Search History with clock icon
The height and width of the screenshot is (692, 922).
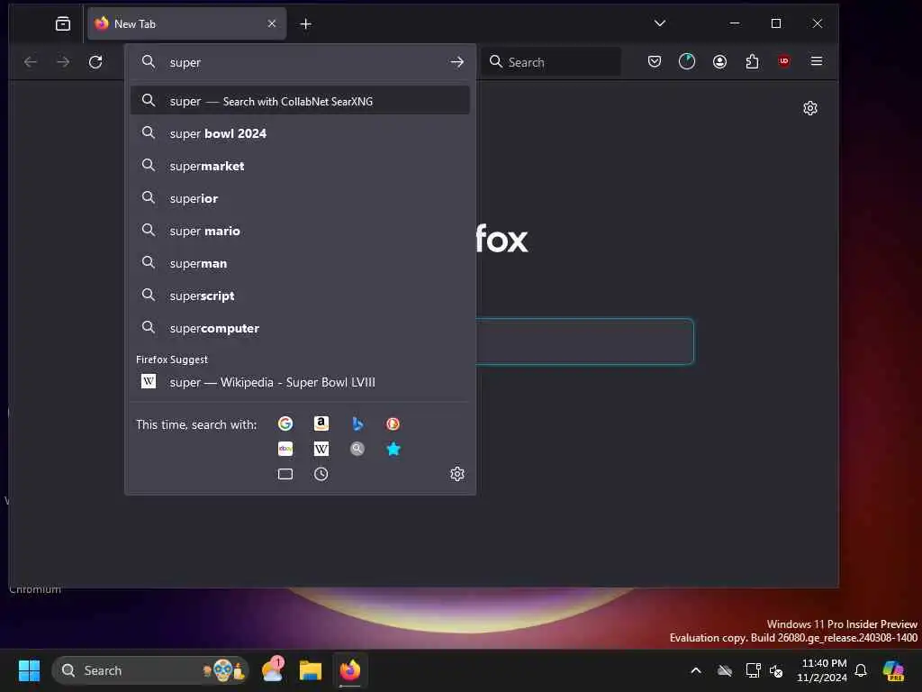(321, 474)
